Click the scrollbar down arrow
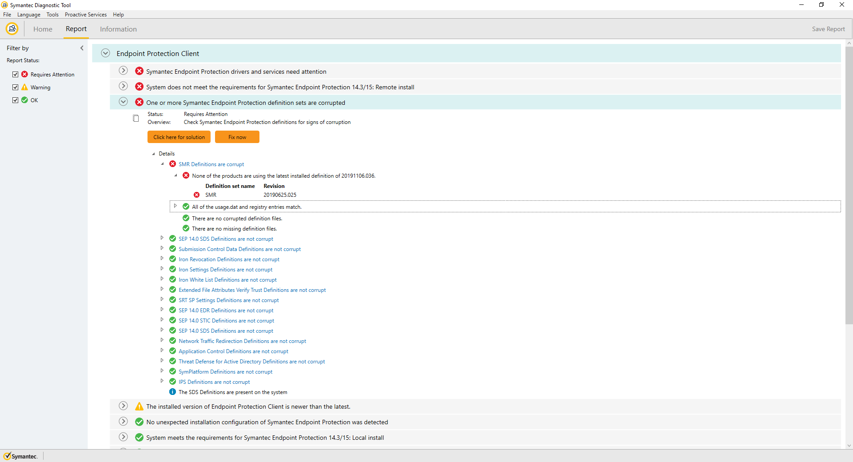Image resolution: width=853 pixels, height=462 pixels. 849,446
